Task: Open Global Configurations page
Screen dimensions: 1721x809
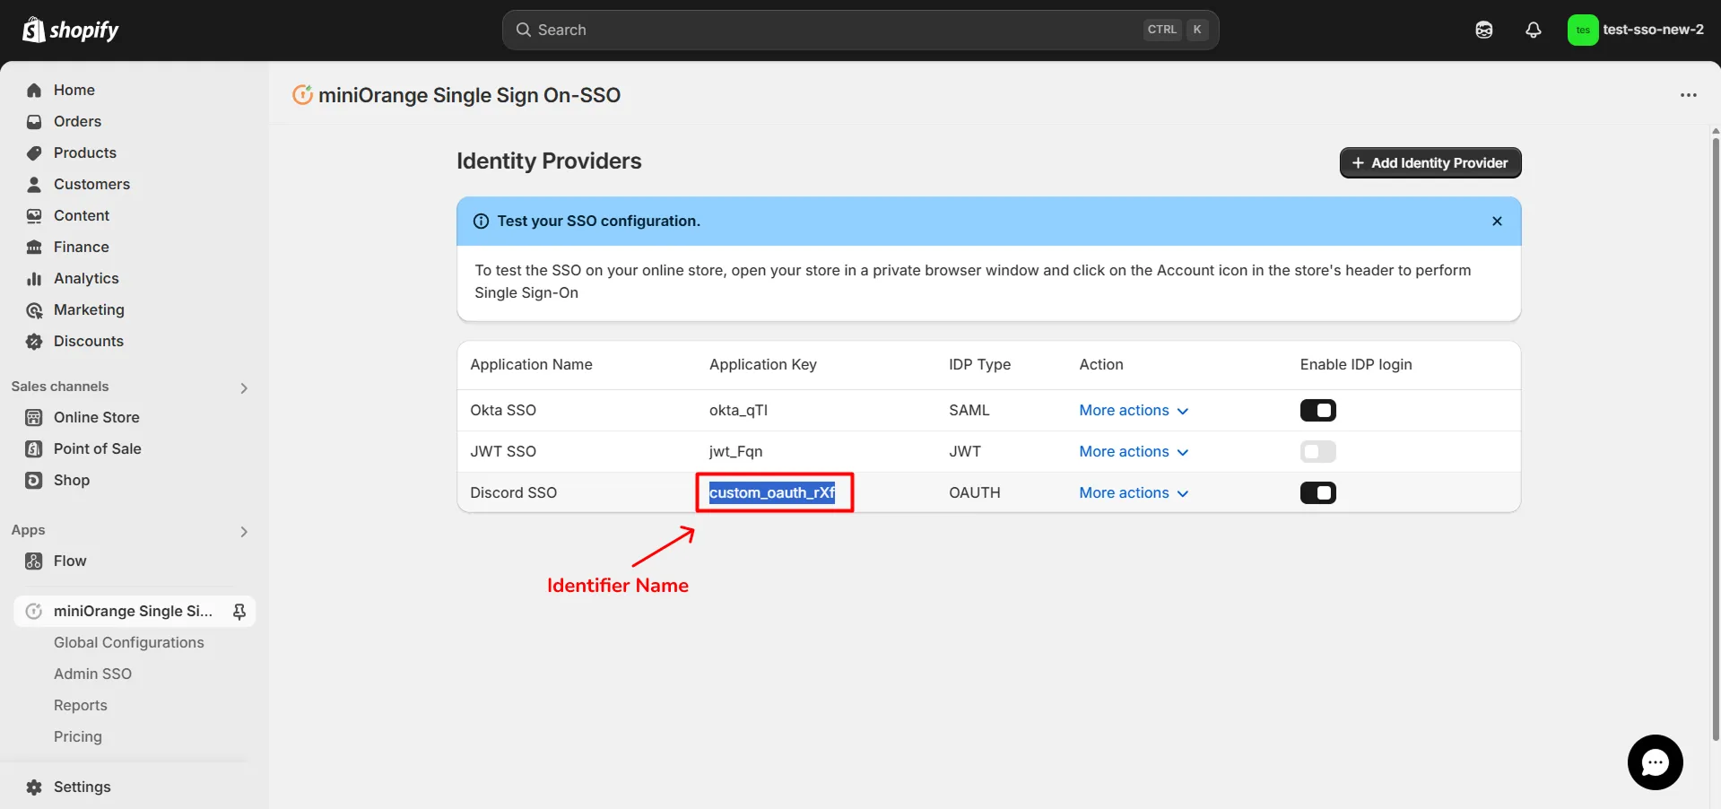Action: click(x=129, y=642)
